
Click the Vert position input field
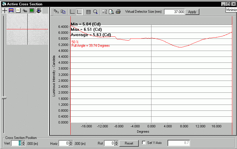click(x=16, y=143)
